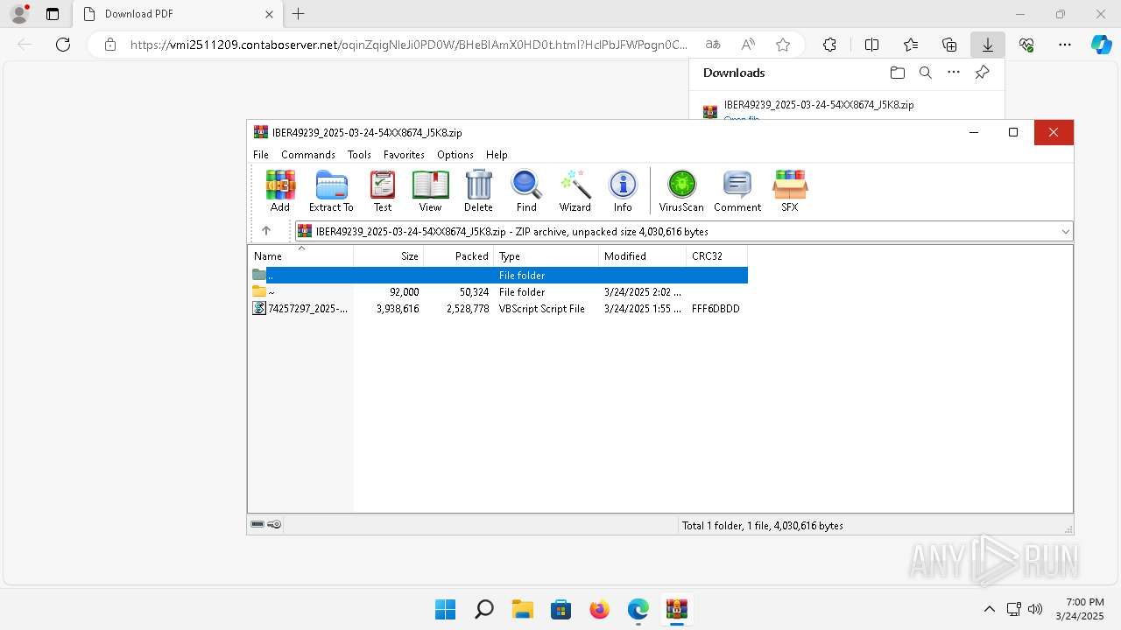Open Windows taskbar Search
The height and width of the screenshot is (630, 1121).
484,609
